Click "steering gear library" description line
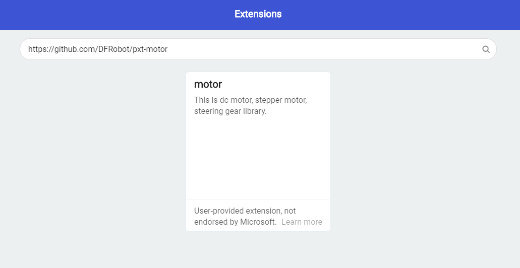Image resolution: width=520 pixels, height=268 pixels. click(230, 111)
